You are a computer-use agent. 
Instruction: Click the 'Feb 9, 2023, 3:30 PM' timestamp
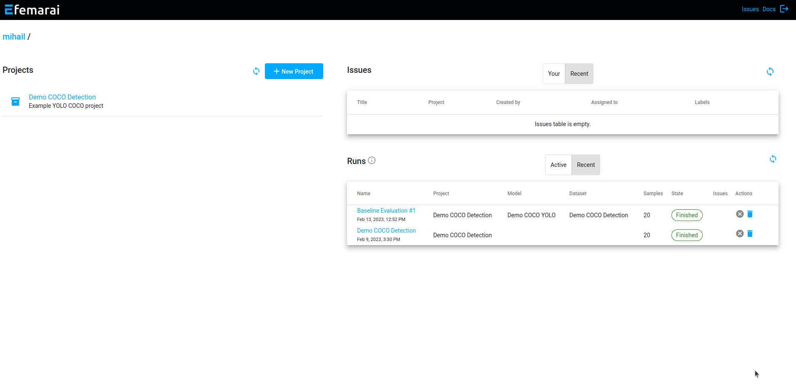pyautogui.click(x=379, y=239)
